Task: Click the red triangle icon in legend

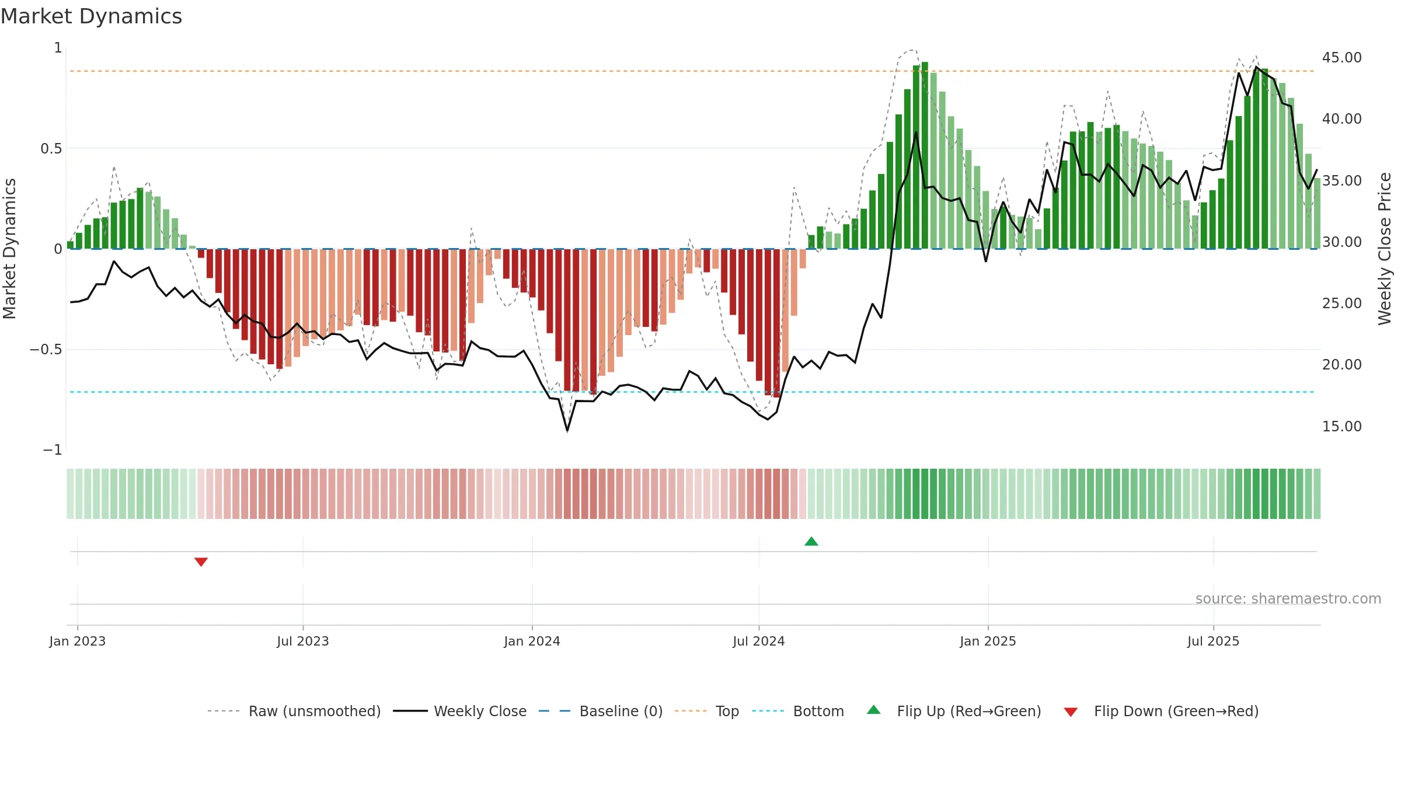Action: [1071, 712]
